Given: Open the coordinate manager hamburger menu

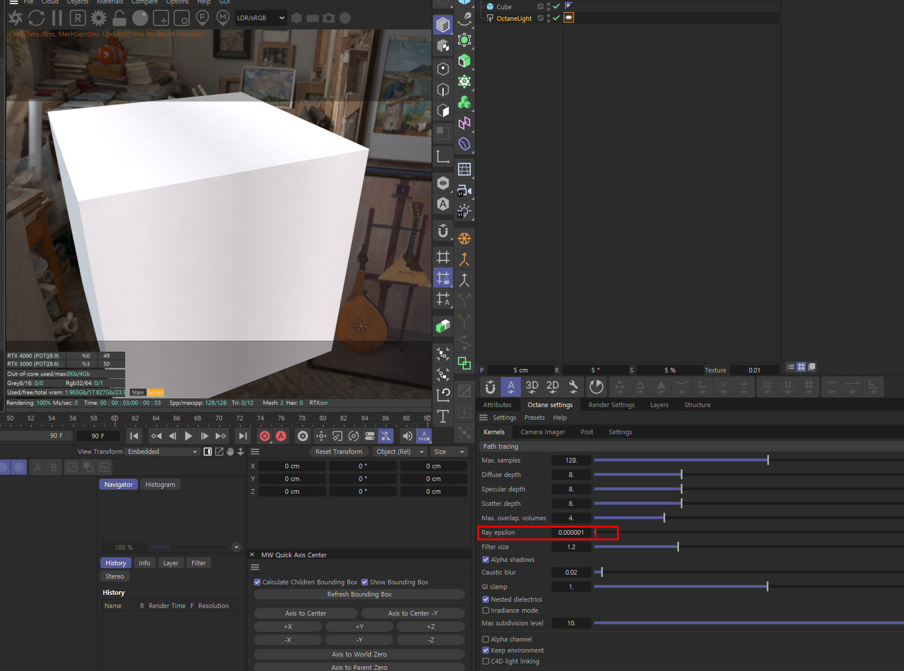Looking at the screenshot, I should 255,452.
